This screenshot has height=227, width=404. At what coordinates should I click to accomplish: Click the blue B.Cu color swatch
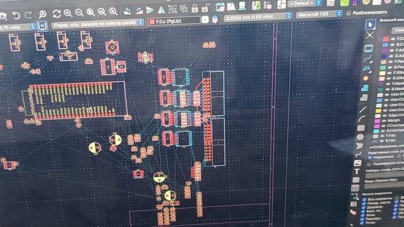tap(385, 45)
